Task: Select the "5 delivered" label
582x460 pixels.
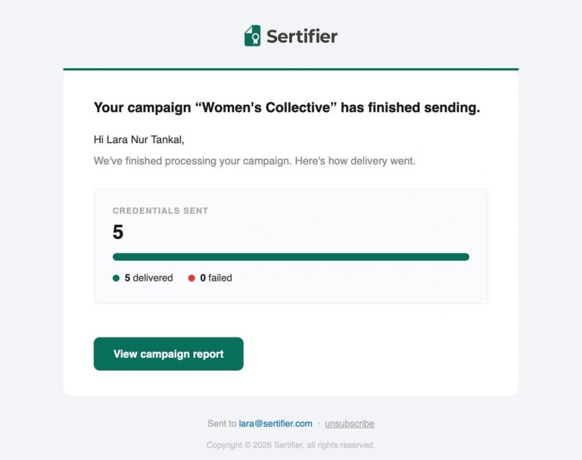Action: click(x=149, y=277)
